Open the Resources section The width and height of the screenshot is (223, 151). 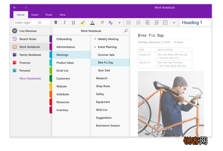(x=71, y=102)
